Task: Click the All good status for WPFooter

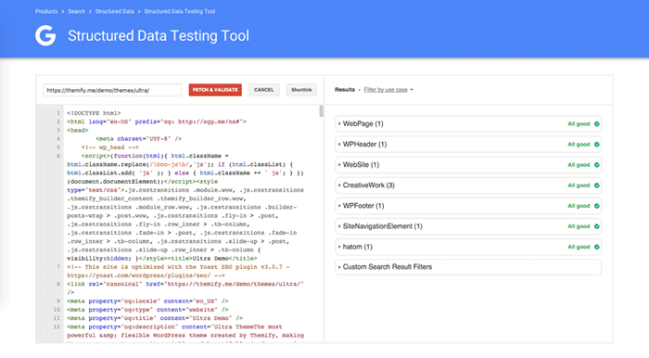Action: pyautogui.click(x=579, y=206)
